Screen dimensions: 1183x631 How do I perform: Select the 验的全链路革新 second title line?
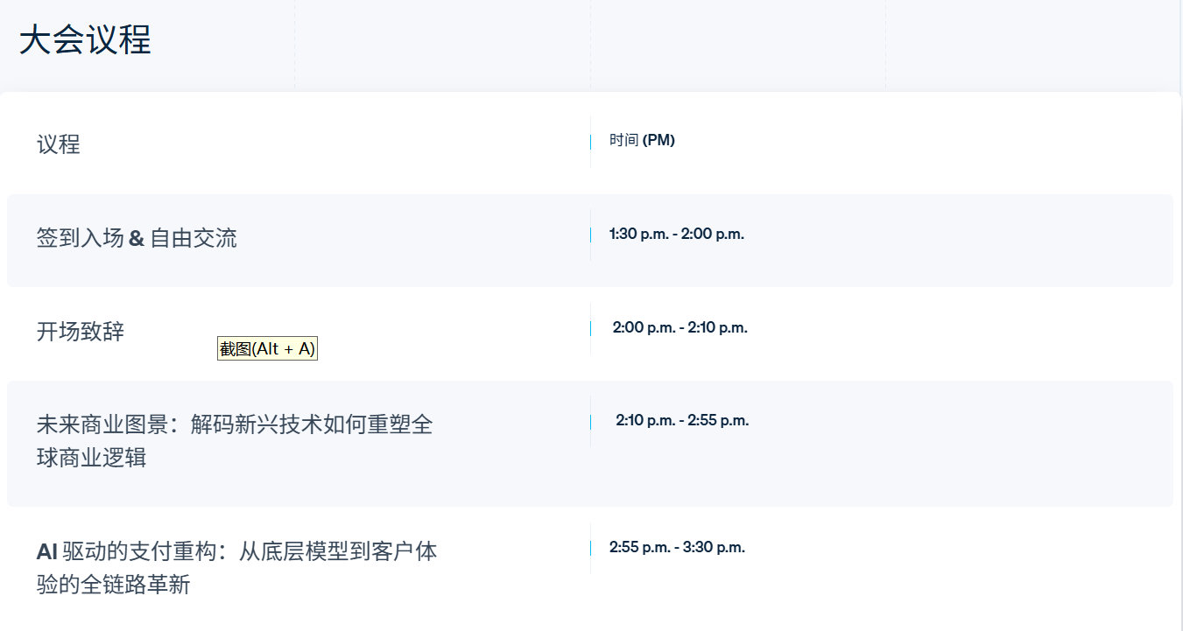tap(114, 585)
